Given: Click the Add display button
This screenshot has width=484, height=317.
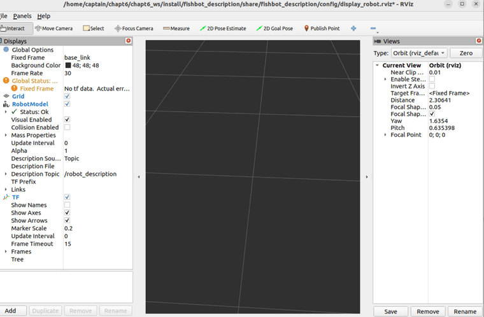Looking at the screenshot, I should pos(10,311).
